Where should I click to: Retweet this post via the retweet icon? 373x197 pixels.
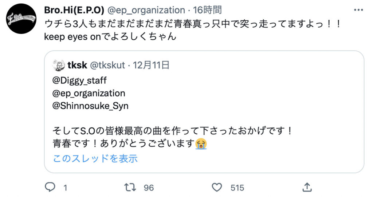click(x=129, y=187)
